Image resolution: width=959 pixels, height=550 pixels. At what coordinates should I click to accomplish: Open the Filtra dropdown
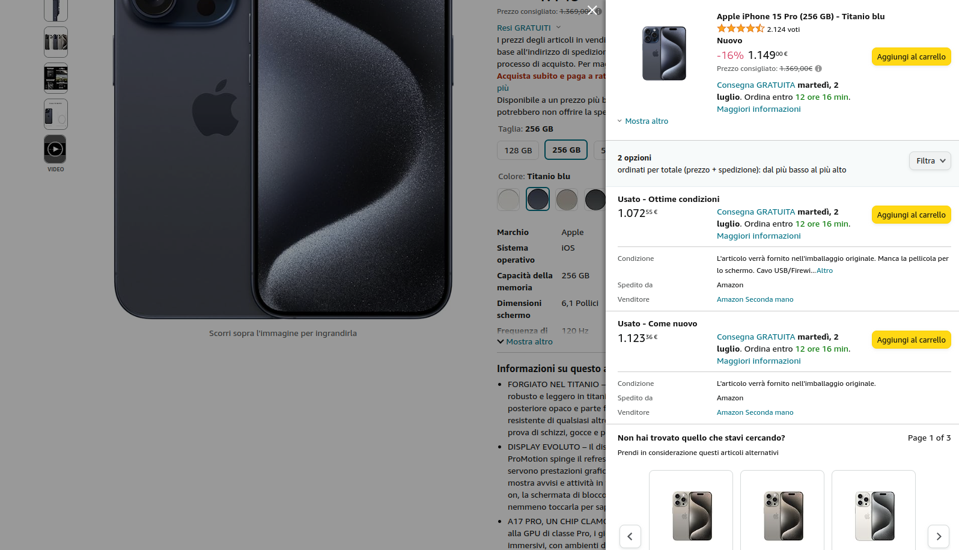pos(930,160)
